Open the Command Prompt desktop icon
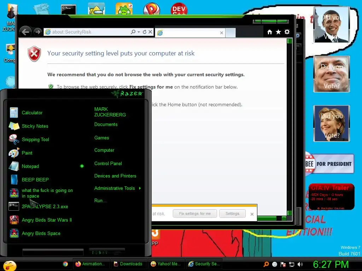 pyautogui.click(x=69, y=9)
